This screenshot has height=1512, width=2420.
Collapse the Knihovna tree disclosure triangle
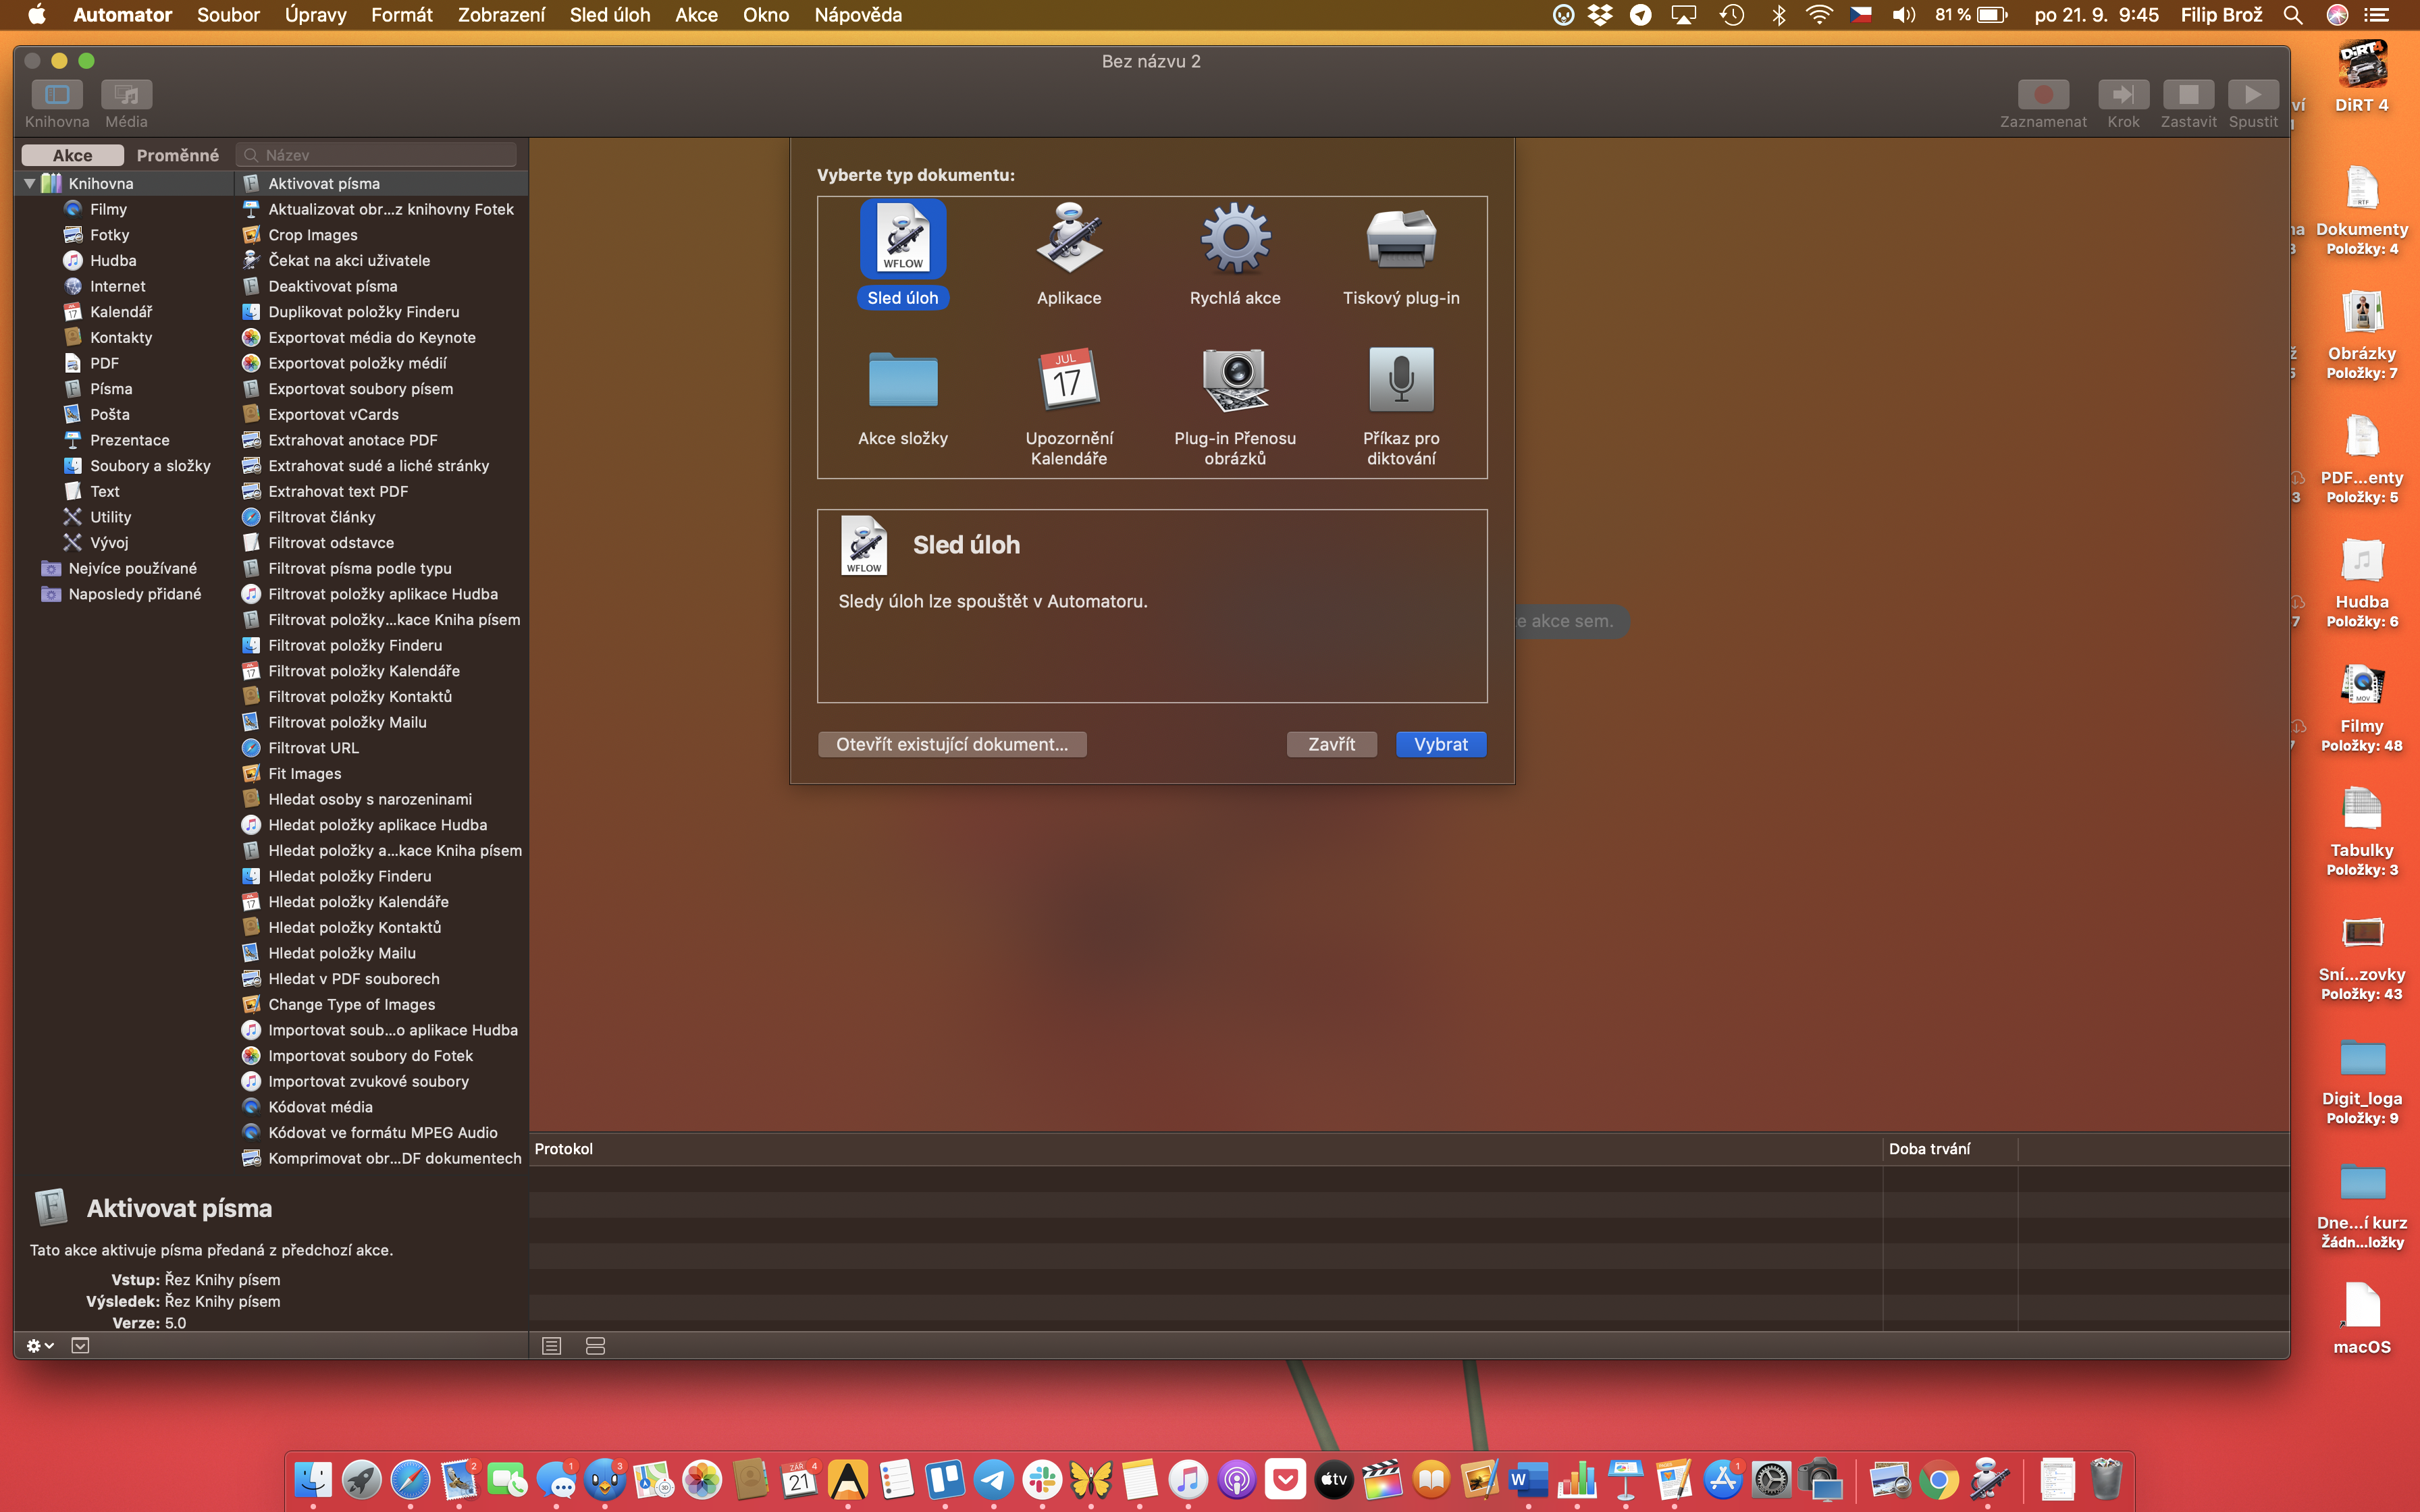point(30,184)
